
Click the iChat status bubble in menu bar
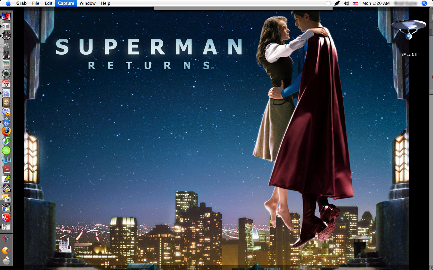click(x=328, y=3)
